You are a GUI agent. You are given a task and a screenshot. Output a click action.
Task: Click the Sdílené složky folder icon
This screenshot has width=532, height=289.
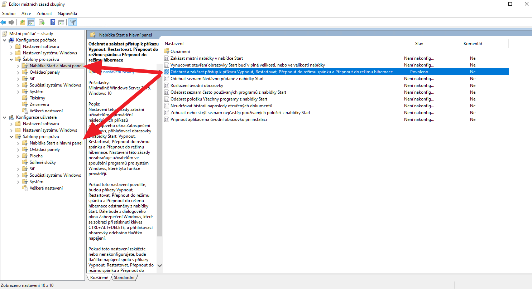(x=25, y=162)
